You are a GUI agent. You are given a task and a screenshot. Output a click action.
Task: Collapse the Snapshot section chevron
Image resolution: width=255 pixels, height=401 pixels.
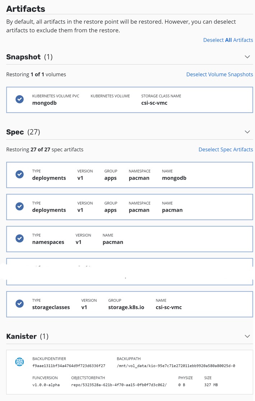[x=247, y=57]
